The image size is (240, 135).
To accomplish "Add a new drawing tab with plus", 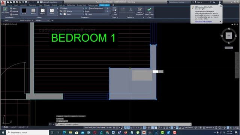I will click(x=52, y=21).
